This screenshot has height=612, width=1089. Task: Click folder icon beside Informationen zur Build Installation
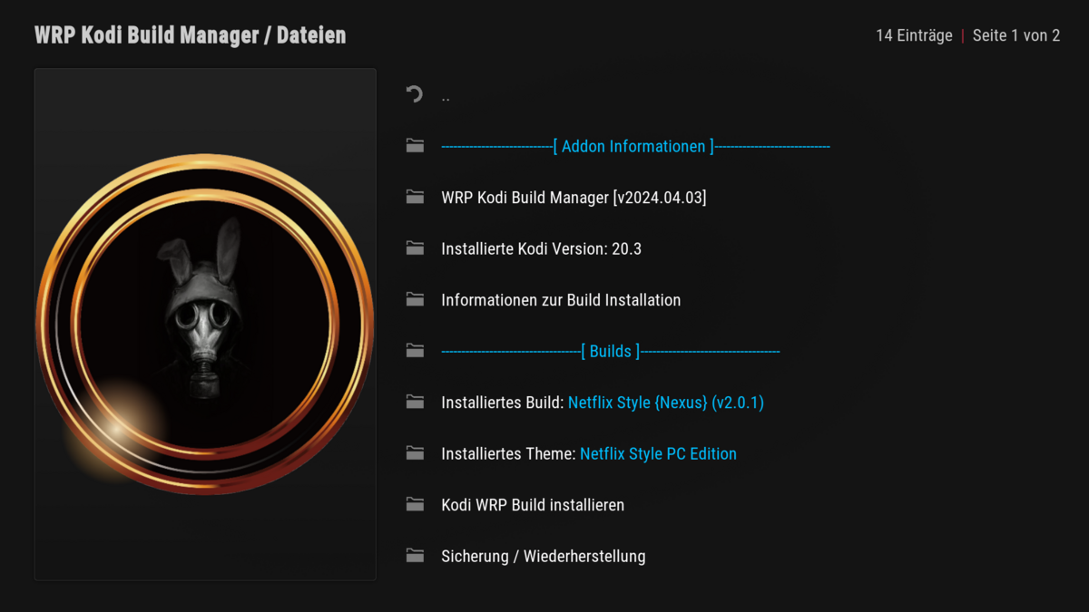tap(415, 299)
